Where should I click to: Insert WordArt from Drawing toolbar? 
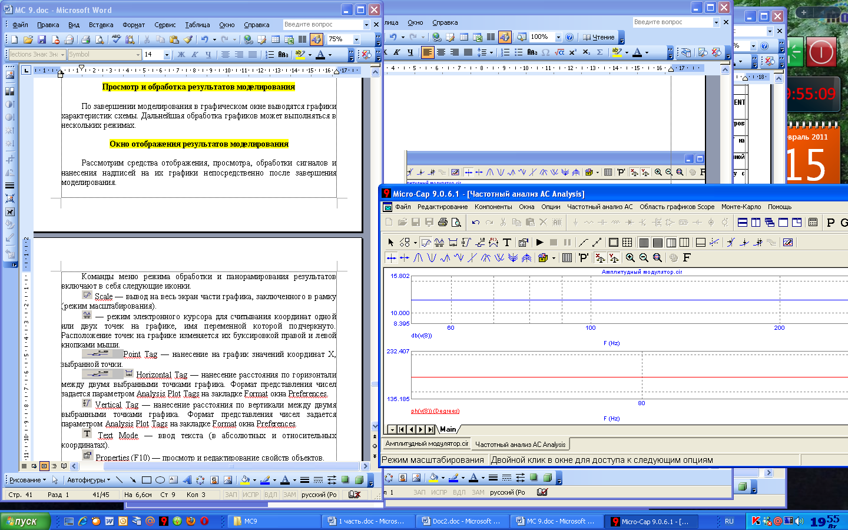click(187, 480)
